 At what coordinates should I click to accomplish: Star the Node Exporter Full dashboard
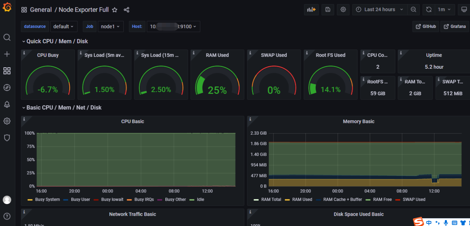(x=115, y=10)
